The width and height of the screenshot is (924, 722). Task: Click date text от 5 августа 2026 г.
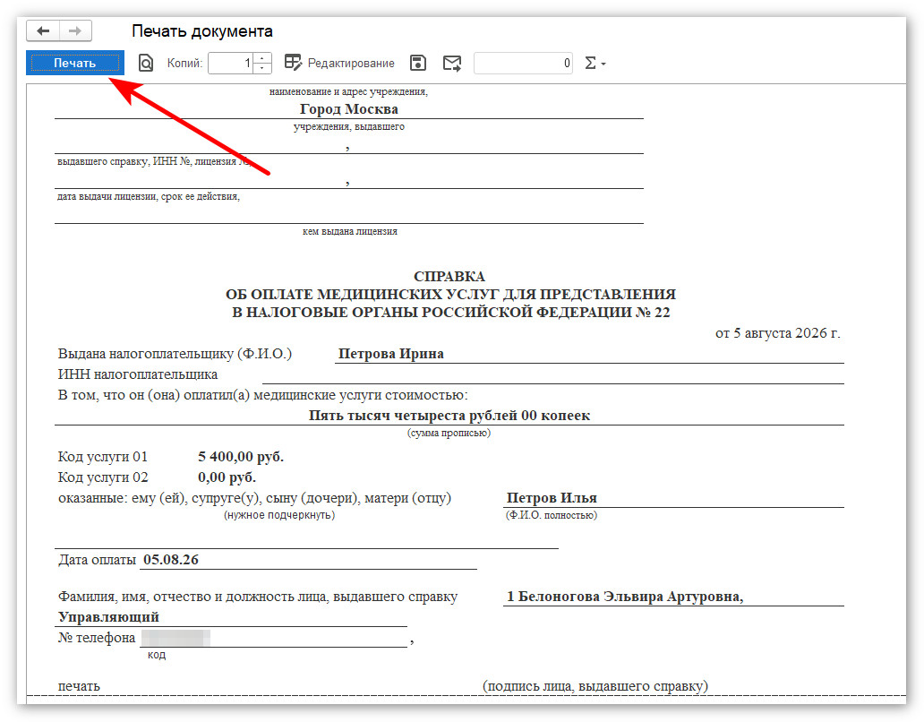pyautogui.click(x=778, y=333)
